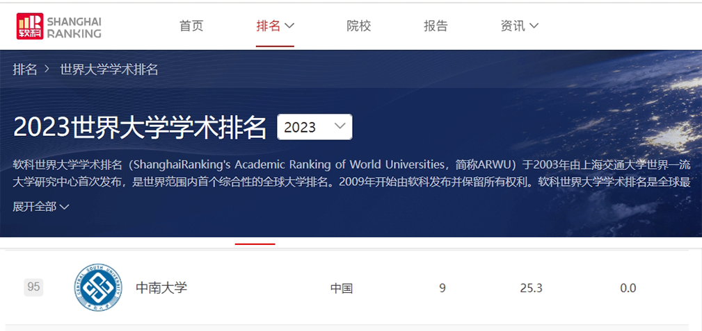Click the ShanghaiRanking logo

pos(58,26)
